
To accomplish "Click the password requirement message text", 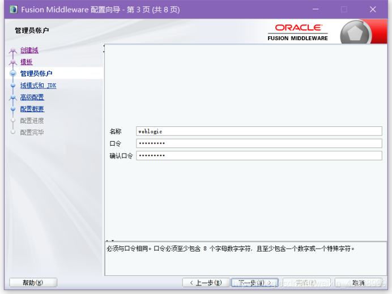I will [x=231, y=249].
